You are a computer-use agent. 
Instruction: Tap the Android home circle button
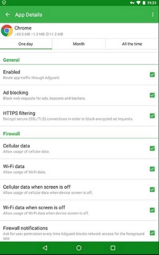coord(79,248)
